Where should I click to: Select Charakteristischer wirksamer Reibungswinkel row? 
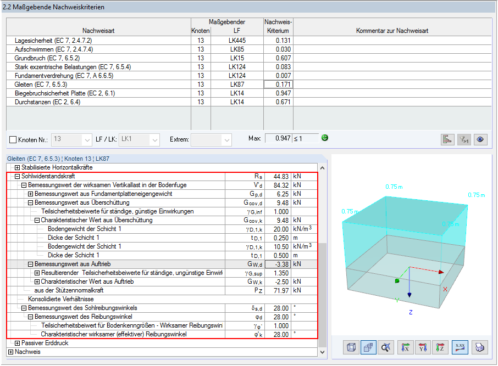[x=162, y=334]
